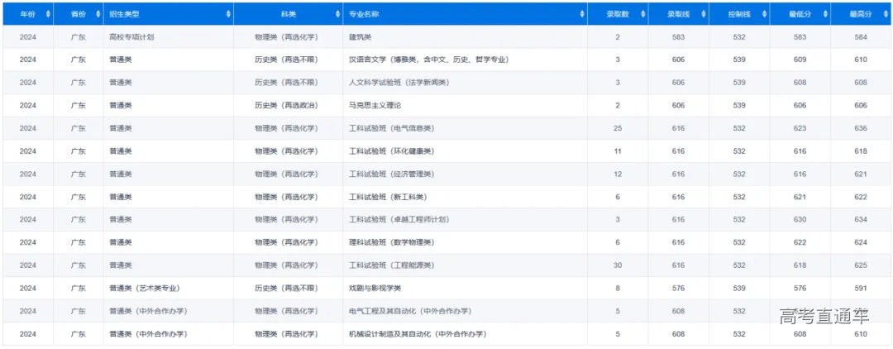Click 汉语言文学（博雅类） major entry
This screenshot has height=349, width=893.
point(428,60)
